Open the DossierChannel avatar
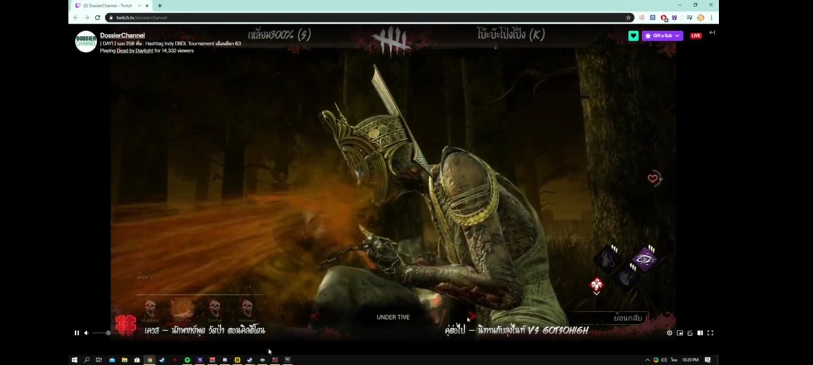 tap(85, 42)
